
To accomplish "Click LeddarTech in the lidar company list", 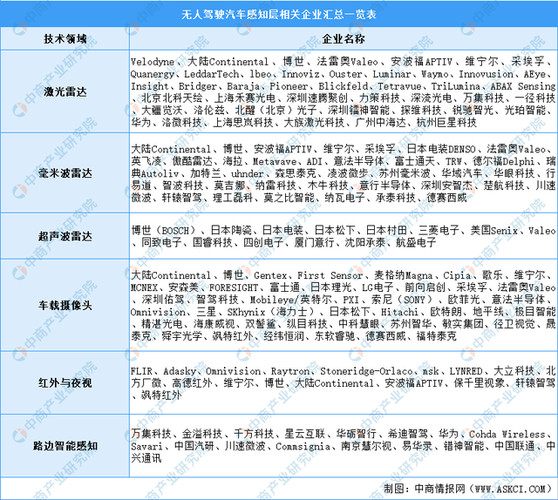I will click(211, 74).
